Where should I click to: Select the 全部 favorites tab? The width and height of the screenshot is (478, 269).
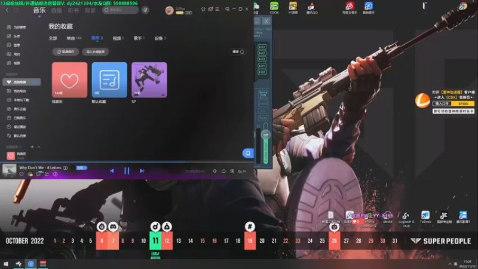pyautogui.click(x=53, y=38)
